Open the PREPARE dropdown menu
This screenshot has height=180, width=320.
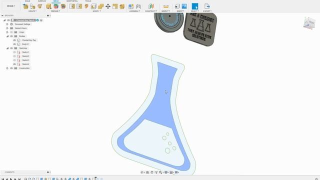coord(55,11)
